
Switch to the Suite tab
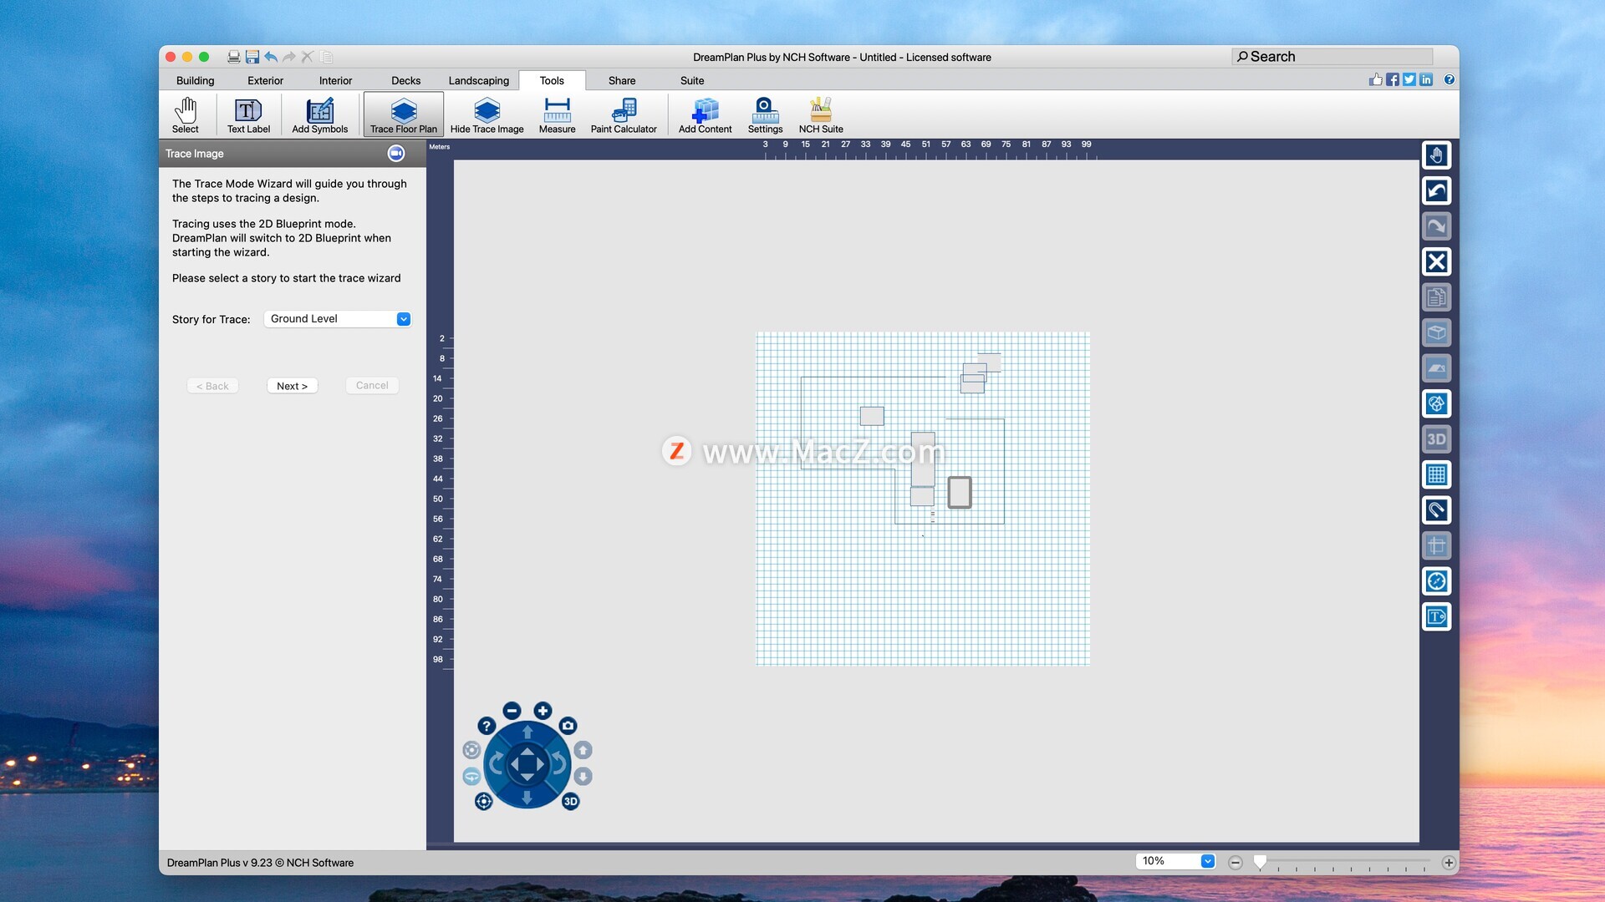click(692, 81)
